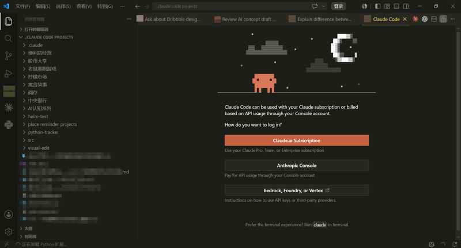Image resolution: width=461 pixels, height=248 pixels.
Task: Go back with the left arrow
Action: point(138,6)
